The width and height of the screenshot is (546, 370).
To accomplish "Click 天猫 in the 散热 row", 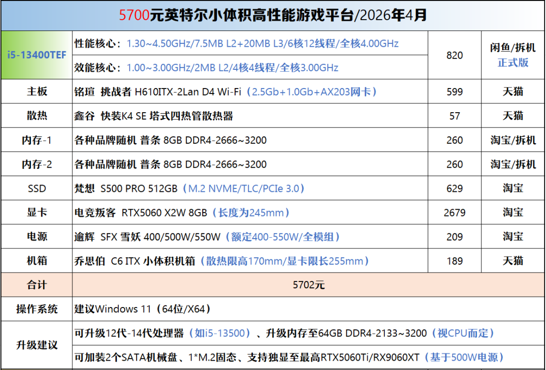I will [x=512, y=116].
